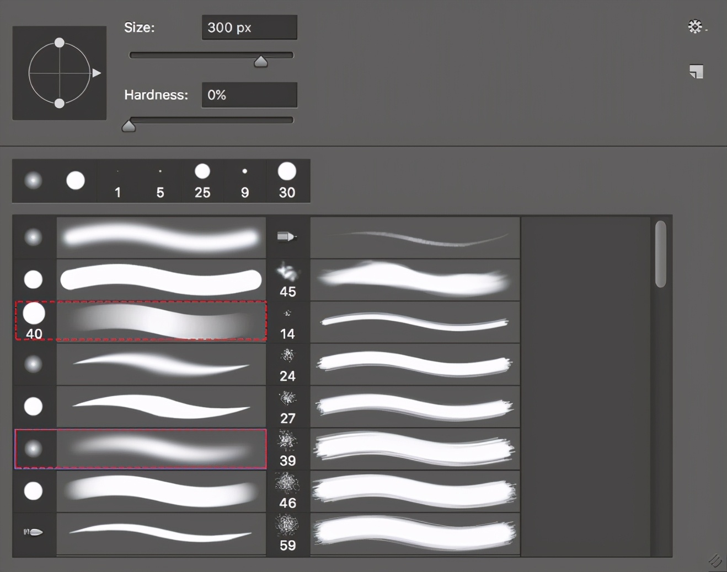The width and height of the screenshot is (727, 572).
Task: Click the create new brush preset icon
Action: click(x=696, y=72)
